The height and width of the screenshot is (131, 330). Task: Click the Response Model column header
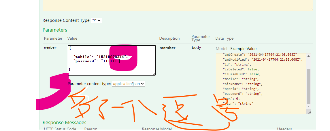coord(157,129)
